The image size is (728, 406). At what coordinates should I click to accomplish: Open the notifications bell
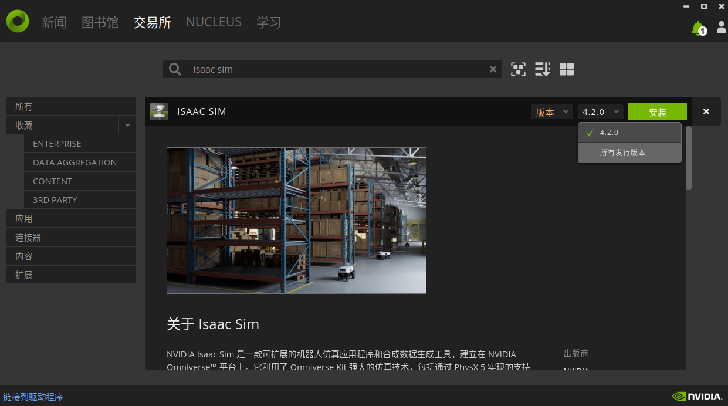coord(698,28)
